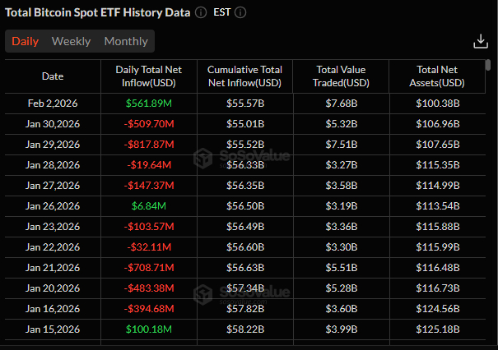Switch to the Weekly tab
The image size is (498, 350).
click(71, 41)
